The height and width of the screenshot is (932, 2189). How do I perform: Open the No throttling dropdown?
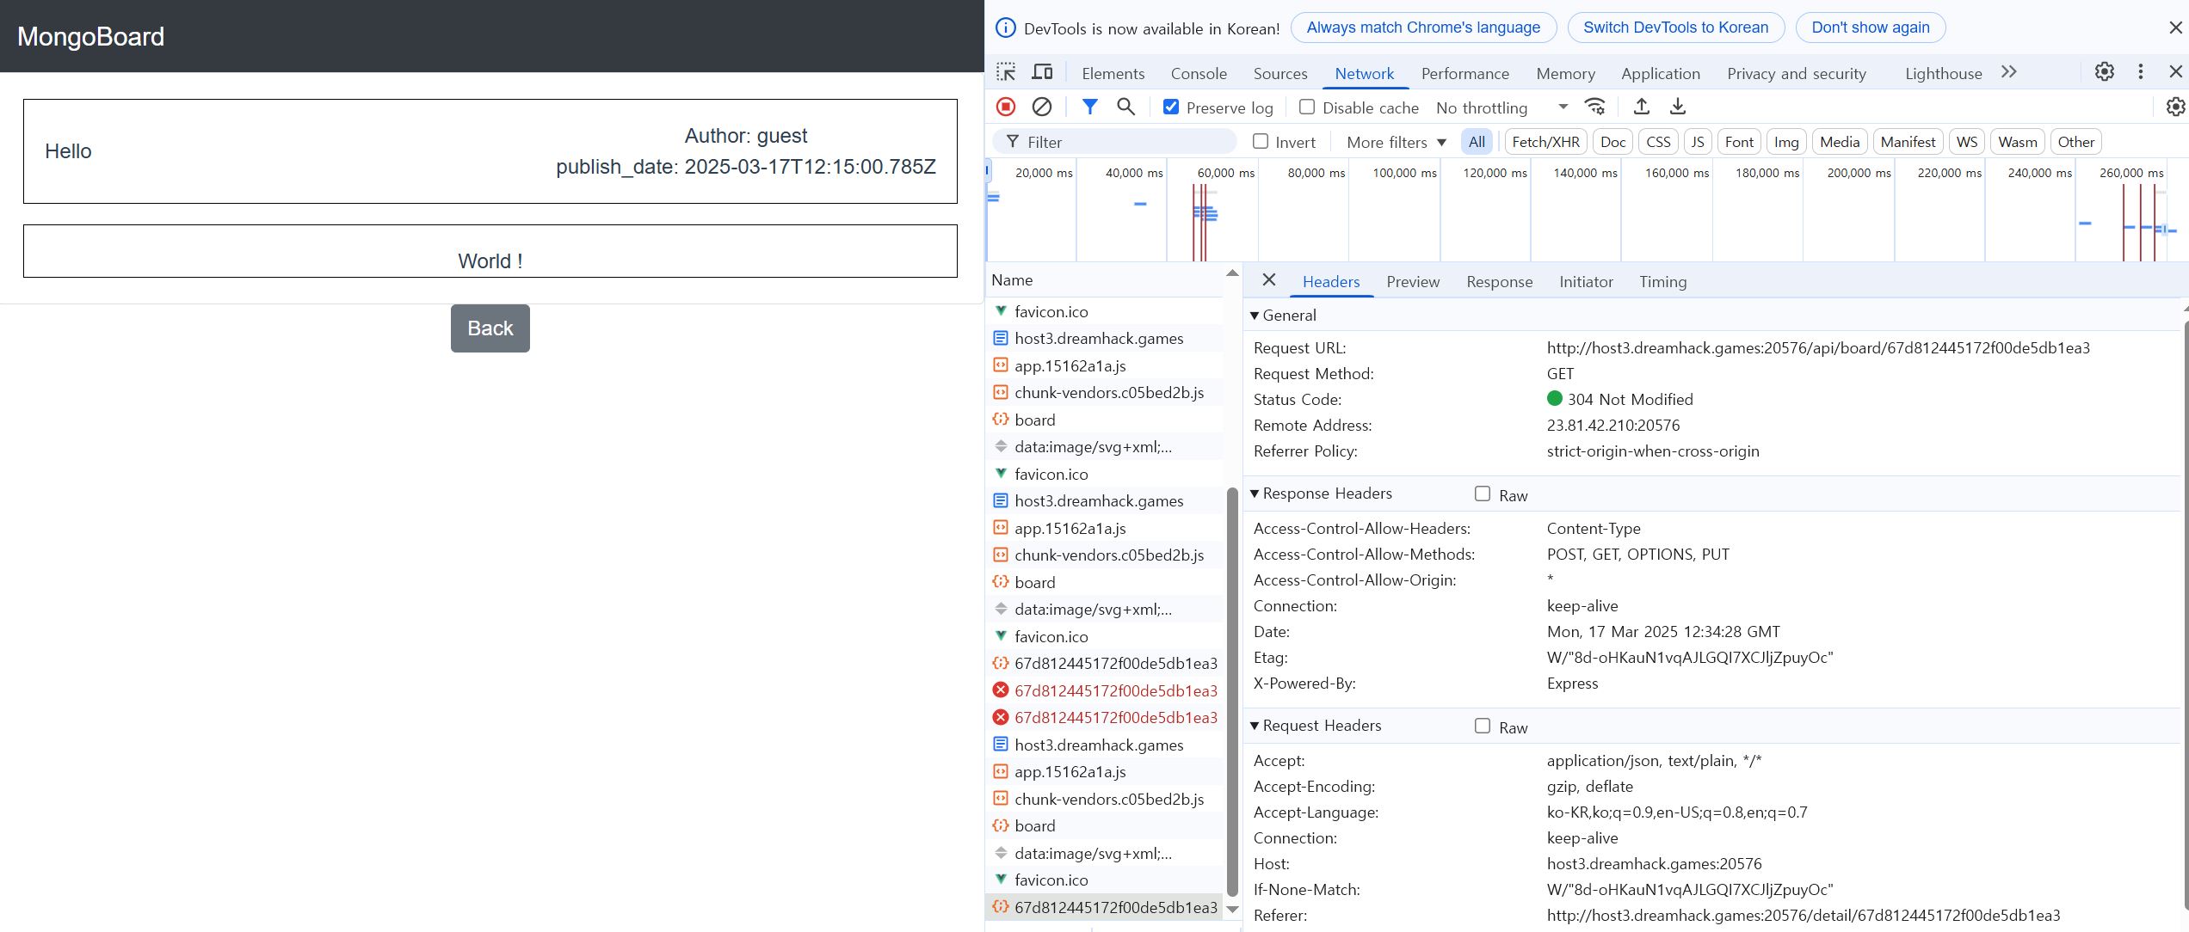[1501, 107]
